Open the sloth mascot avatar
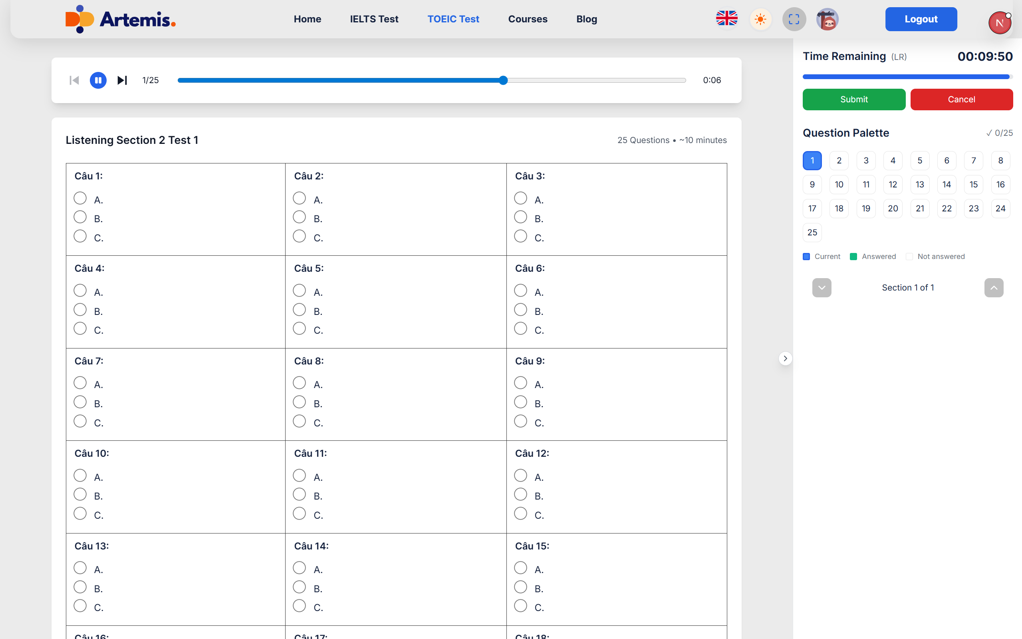Screen dimensions: 1022x639 (x=828, y=19)
